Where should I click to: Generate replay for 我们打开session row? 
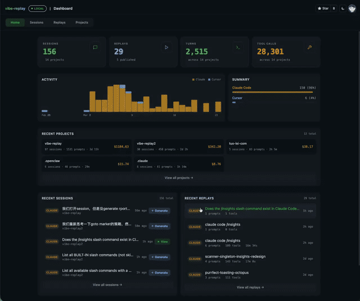pos(160,210)
